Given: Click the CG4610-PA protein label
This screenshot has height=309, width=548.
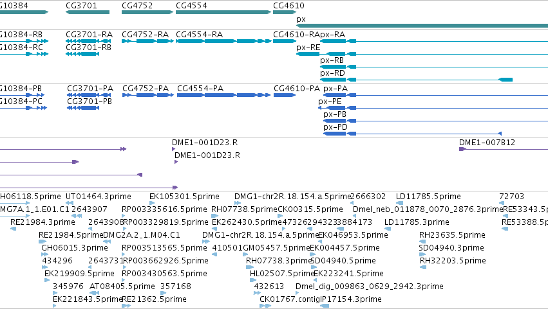Looking at the screenshot, I should coord(297,89).
